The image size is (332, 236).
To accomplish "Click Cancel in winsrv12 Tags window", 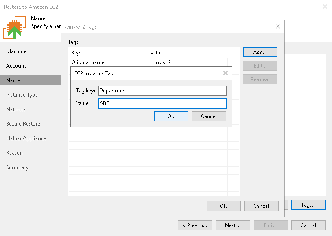I will 261,206.
